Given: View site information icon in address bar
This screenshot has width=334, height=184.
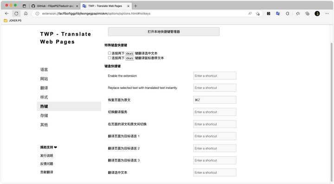Looking at the screenshot, I should (37, 13).
